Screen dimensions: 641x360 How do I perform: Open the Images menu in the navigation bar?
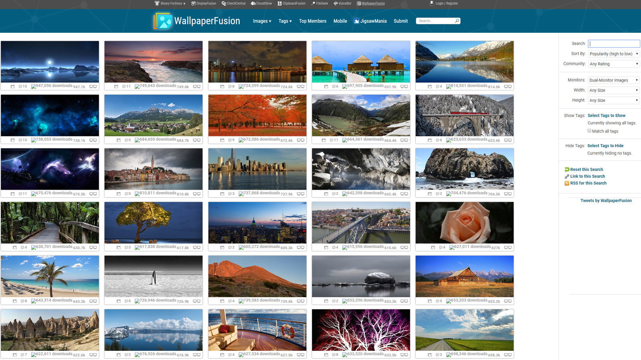click(x=262, y=21)
